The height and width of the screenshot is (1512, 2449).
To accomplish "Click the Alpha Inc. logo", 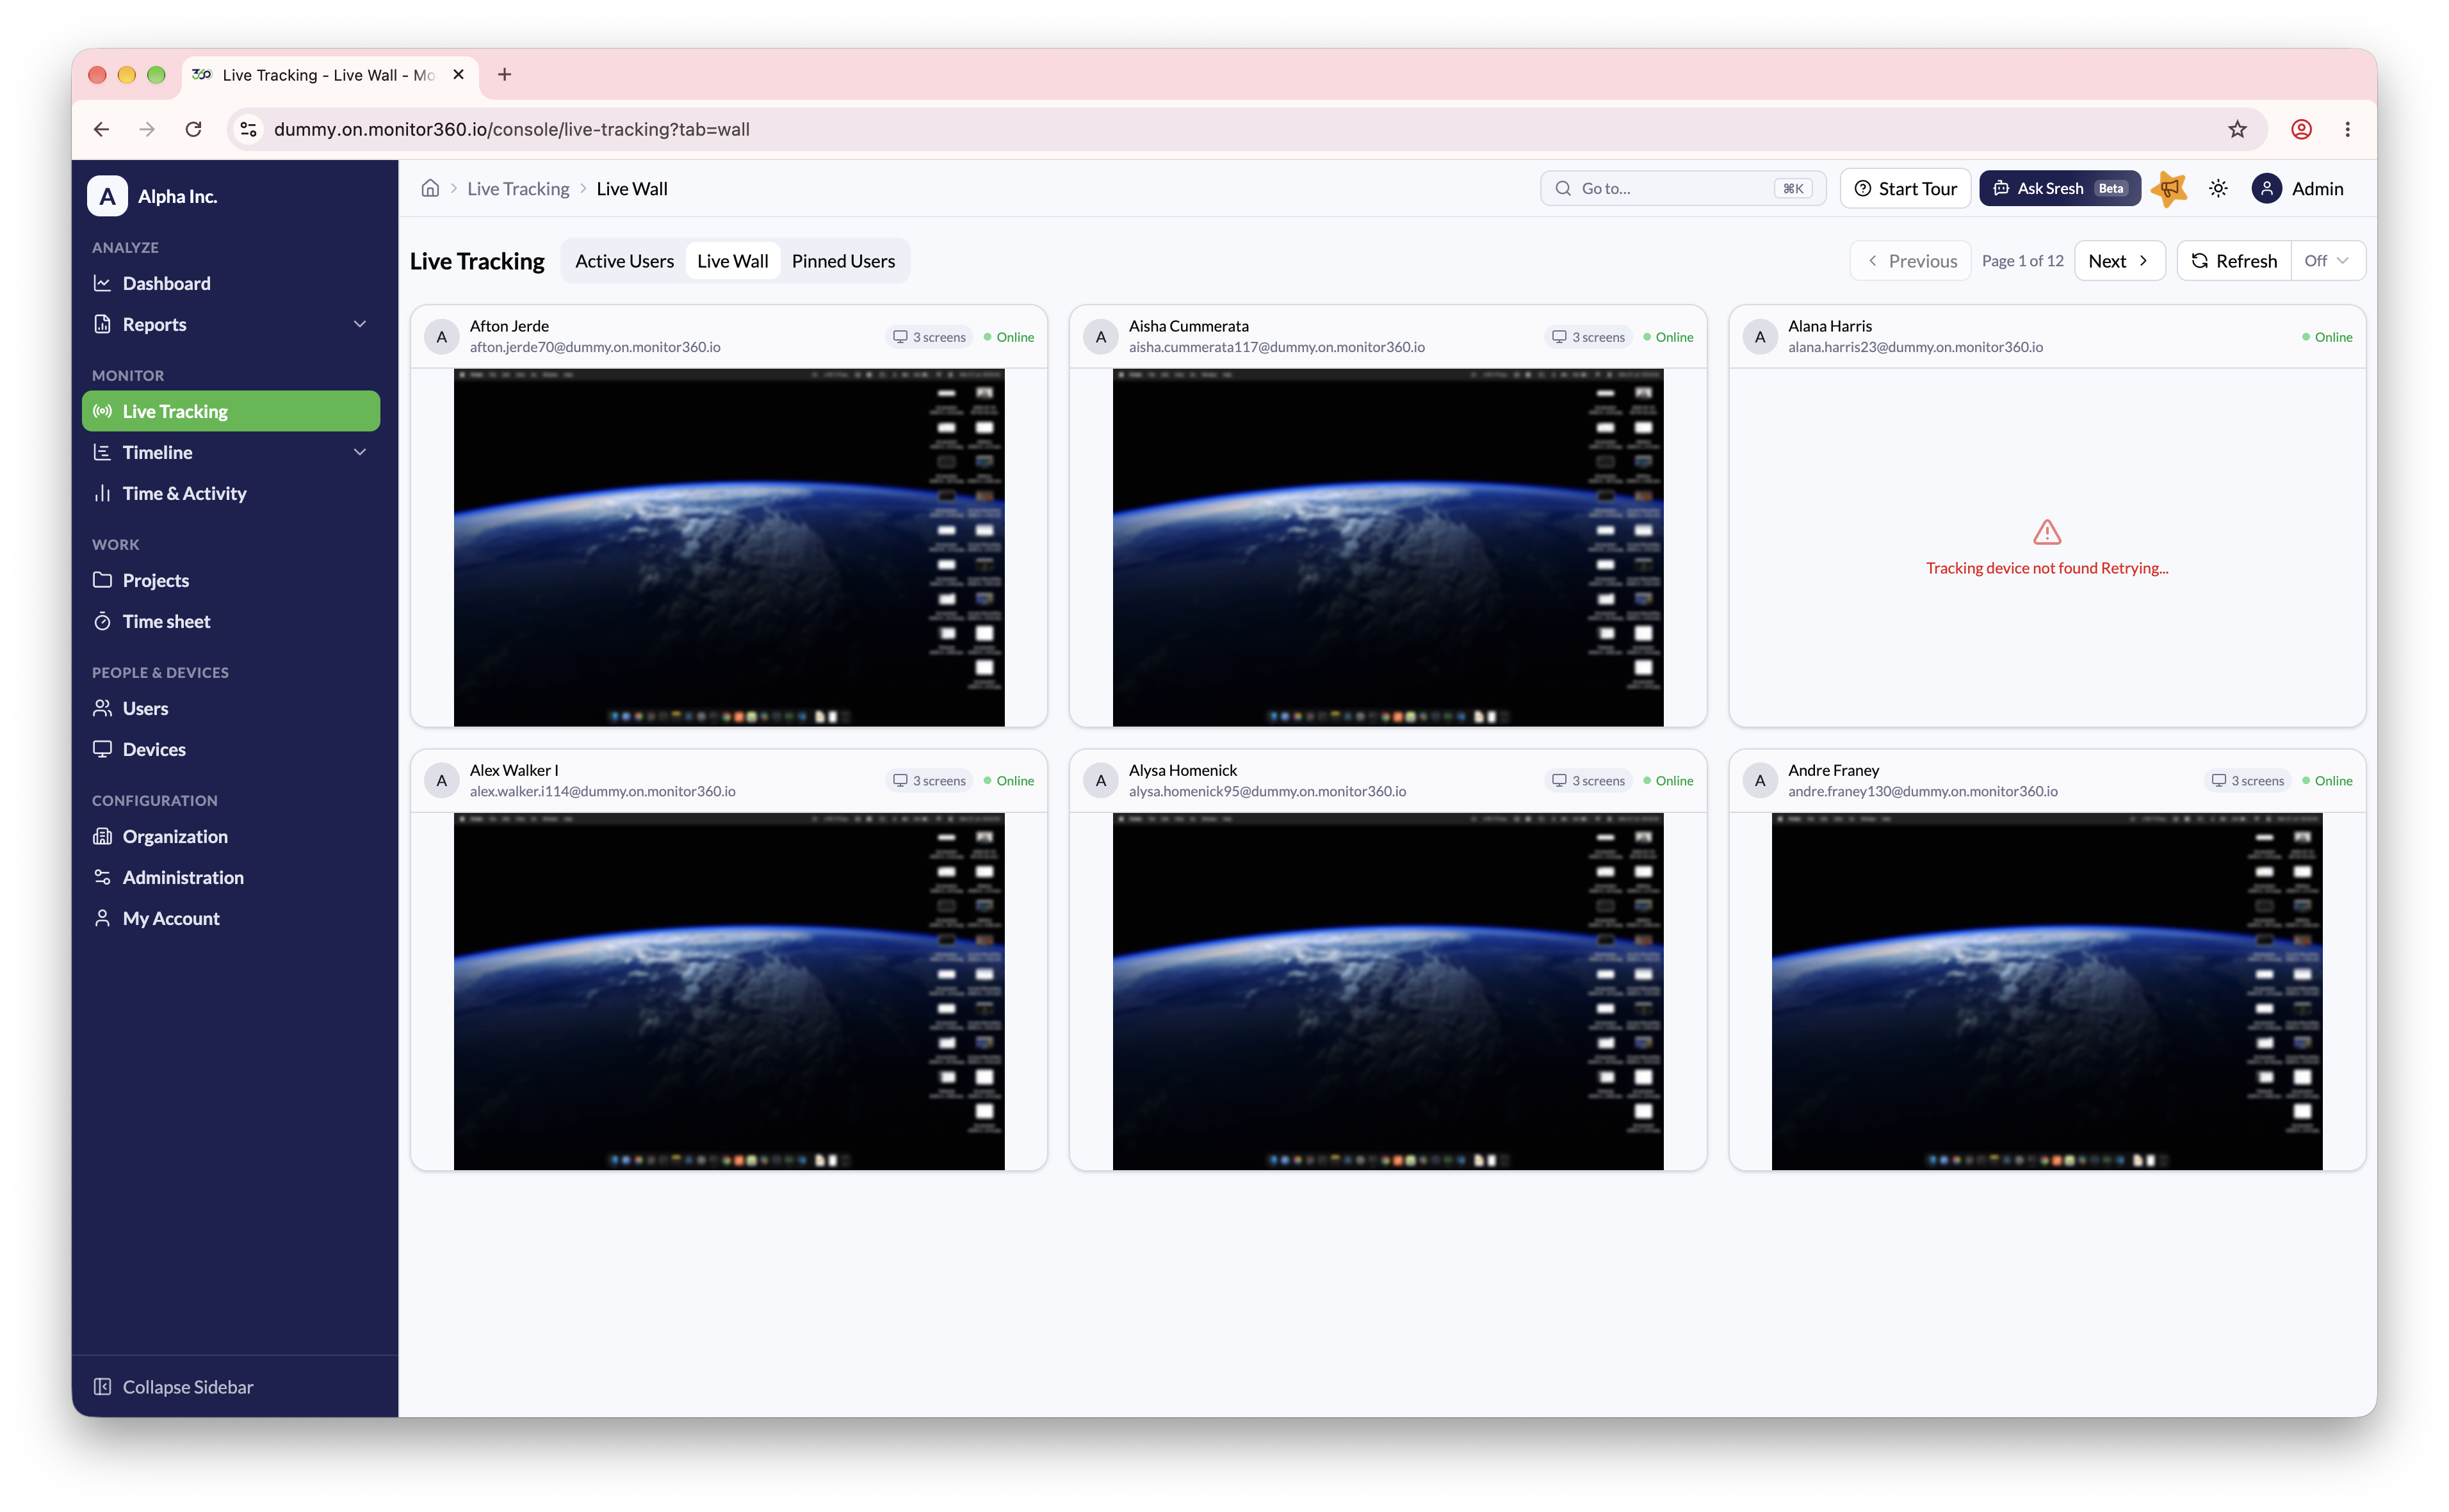I will point(107,196).
